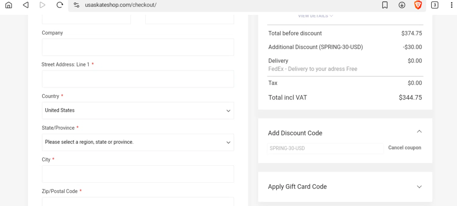Expand the Apply Gift Card Code section

[419, 187]
